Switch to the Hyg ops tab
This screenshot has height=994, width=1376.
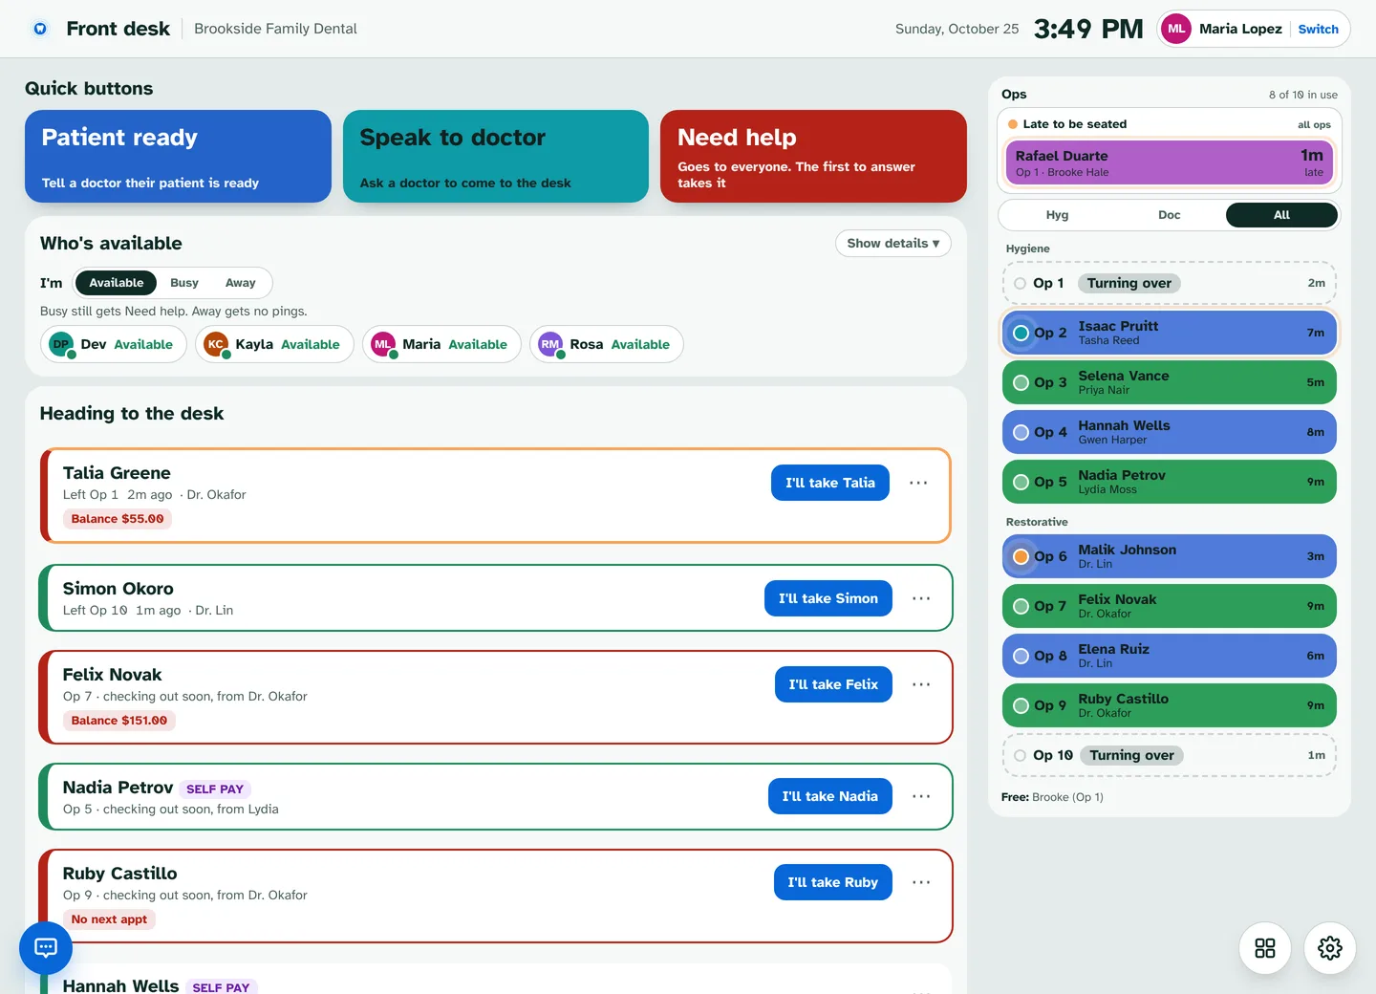tap(1057, 215)
